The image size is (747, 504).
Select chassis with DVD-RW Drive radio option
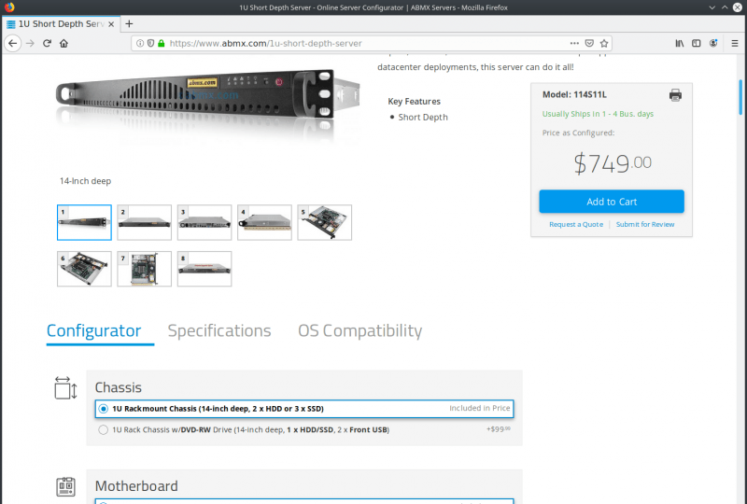point(103,429)
